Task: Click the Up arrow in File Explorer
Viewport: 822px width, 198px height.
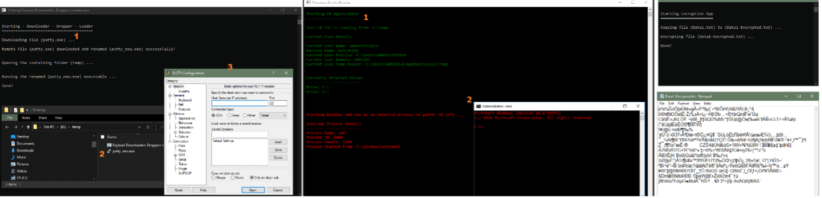Action: click(28, 127)
